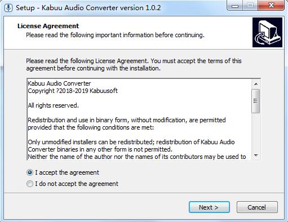The width and height of the screenshot is (288, 222).
Task: Click the disabled maximize window button
Action: pyautogui.click(x=250, y=6)
